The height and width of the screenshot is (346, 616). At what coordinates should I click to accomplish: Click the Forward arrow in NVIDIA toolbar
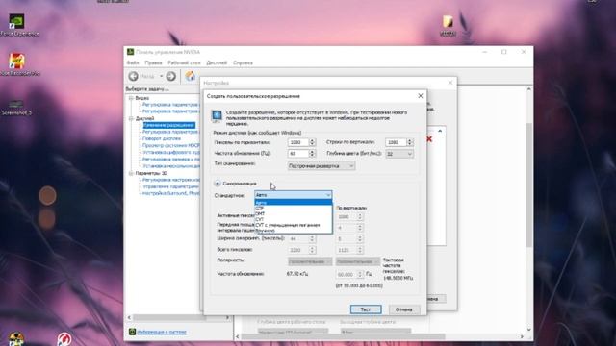[x=171, y=76]
